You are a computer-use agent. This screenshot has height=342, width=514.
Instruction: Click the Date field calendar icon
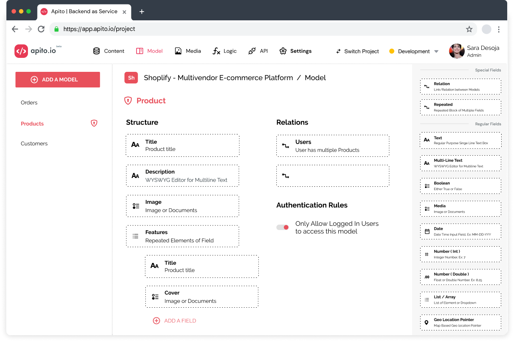pyautogui.click(x=427, y=231)
